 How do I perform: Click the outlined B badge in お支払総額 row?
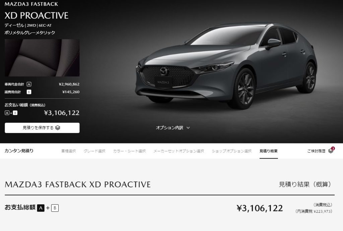[x=55, y=208]
